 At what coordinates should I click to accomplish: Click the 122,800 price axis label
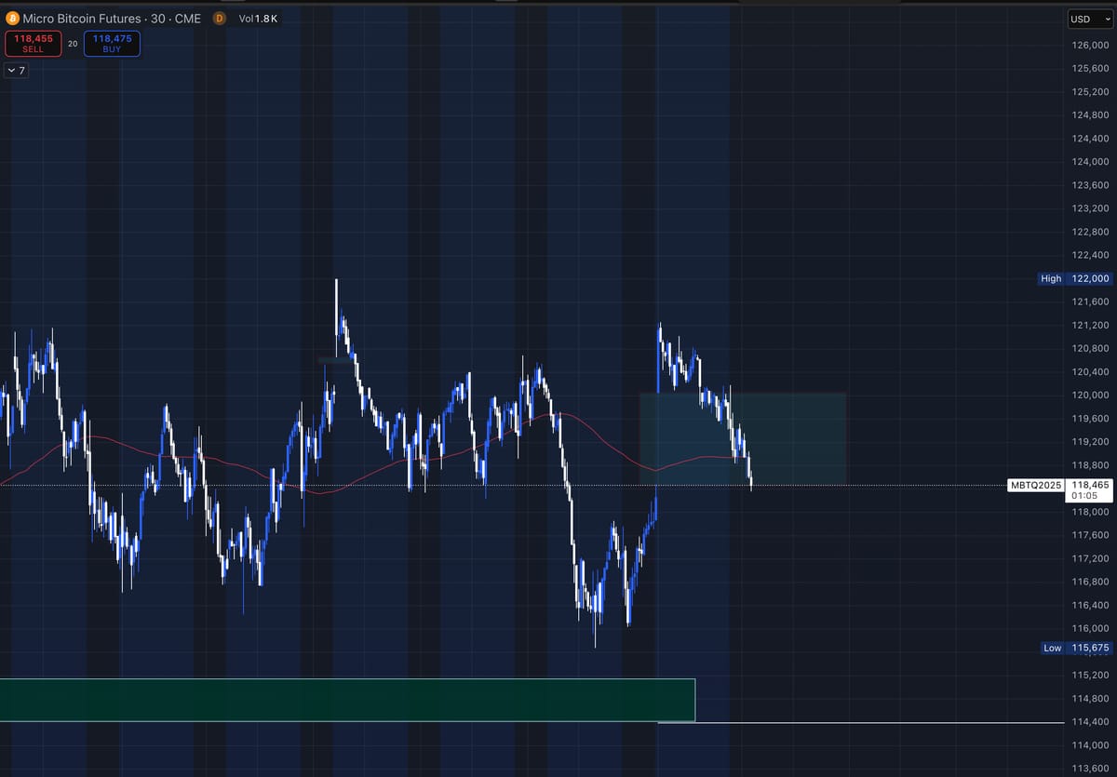pos(1090,232)
